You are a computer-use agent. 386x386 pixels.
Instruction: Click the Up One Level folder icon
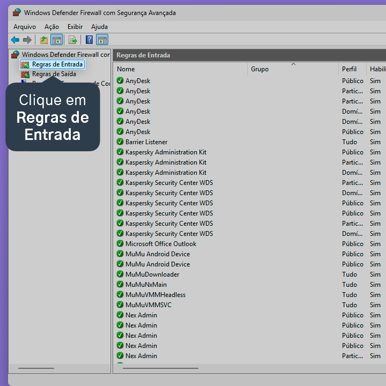[44, 40]
